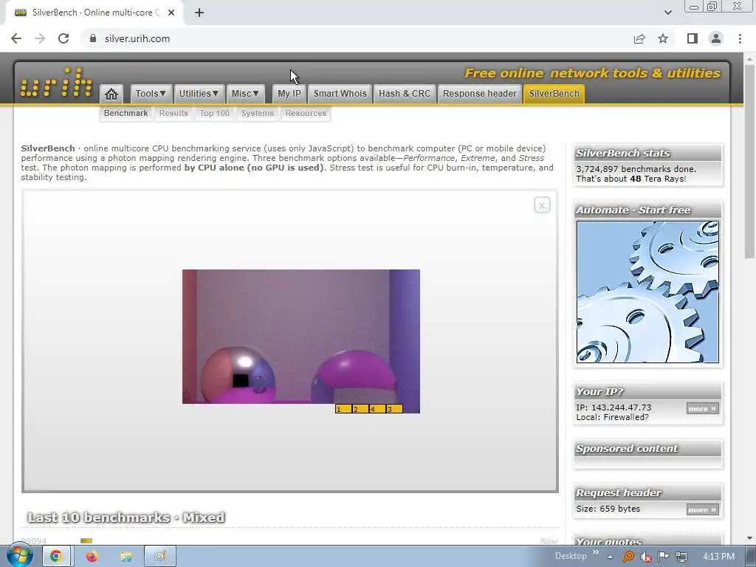756x567 pixels.
Task: Open the Chrome profile avatar
Action: click(716, 38)
